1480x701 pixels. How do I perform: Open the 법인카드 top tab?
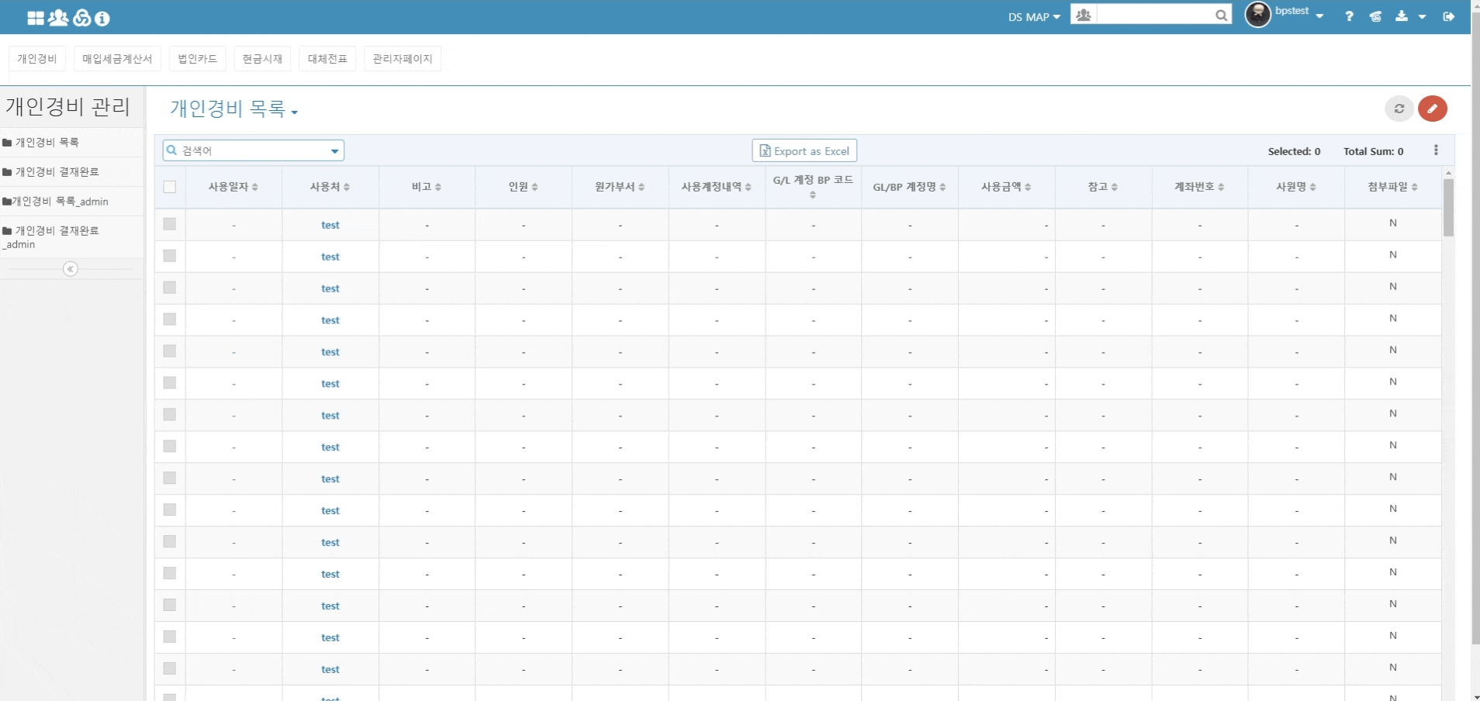click(197, 59)
